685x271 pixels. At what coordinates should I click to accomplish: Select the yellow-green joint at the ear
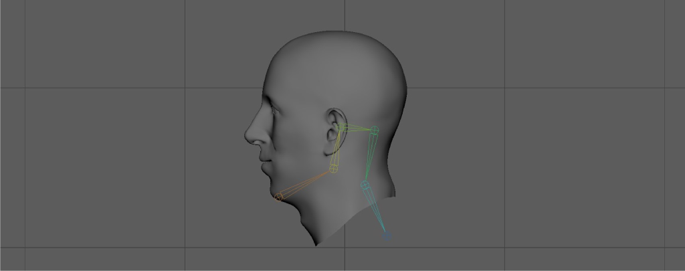coord(341,127)
